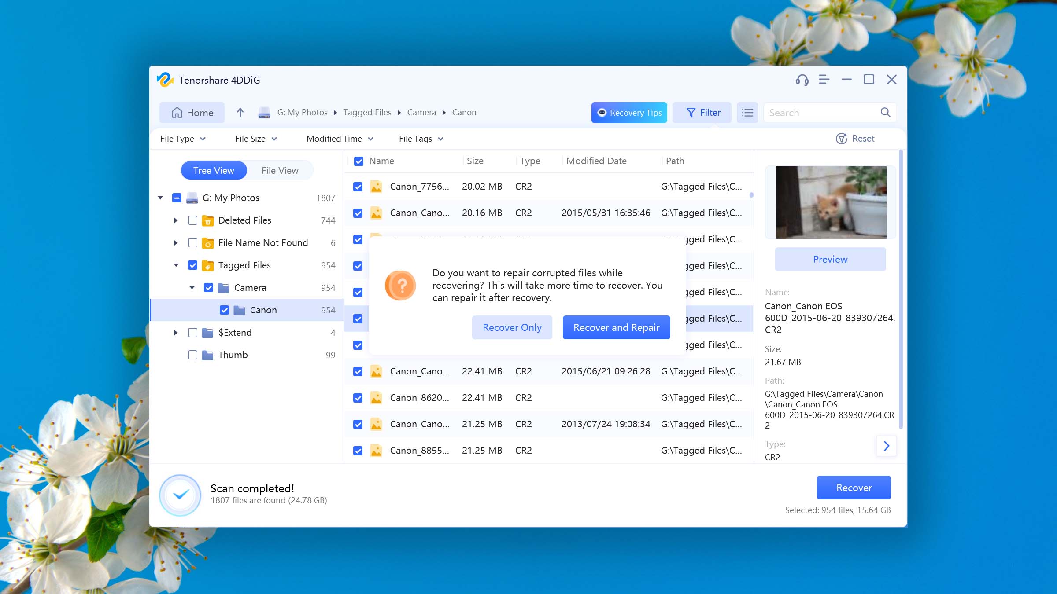Check the Deleted Files checkbox

192,220
